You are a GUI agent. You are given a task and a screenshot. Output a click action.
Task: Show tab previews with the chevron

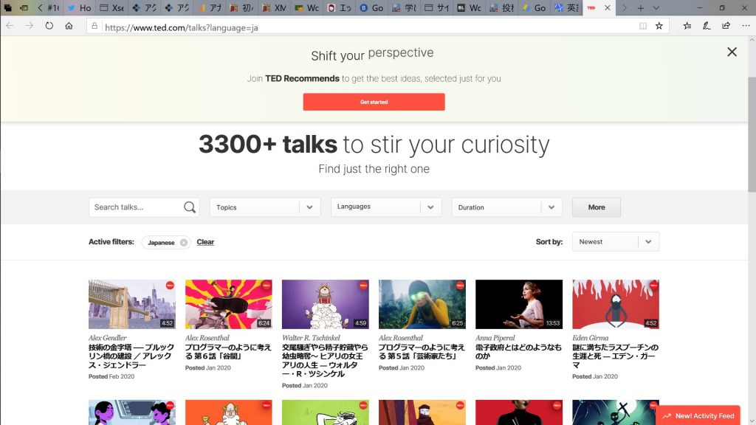(656, 7)
